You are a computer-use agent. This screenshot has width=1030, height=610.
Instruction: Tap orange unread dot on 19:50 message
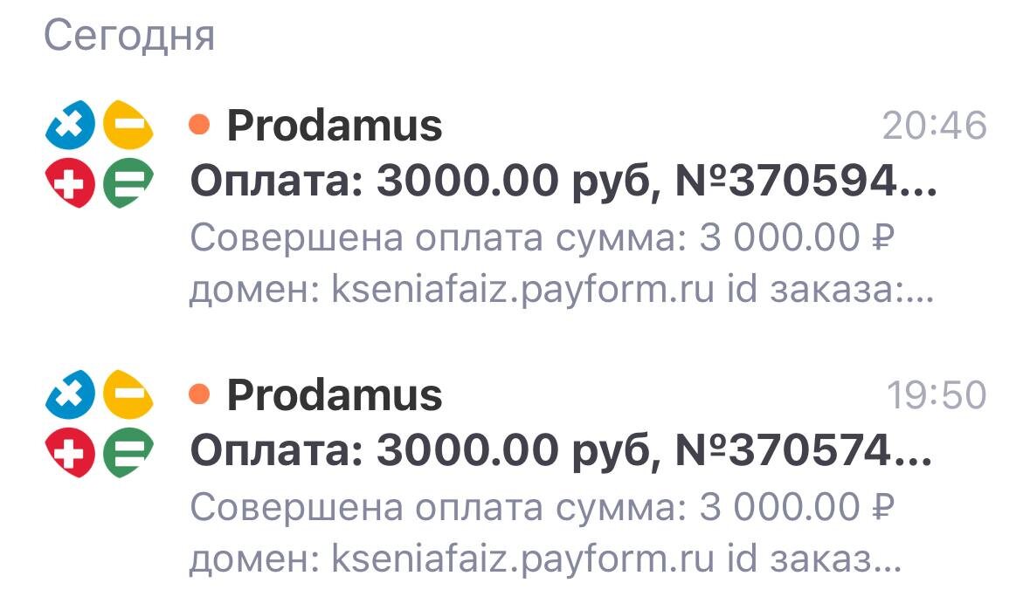[x=199, y=395]
